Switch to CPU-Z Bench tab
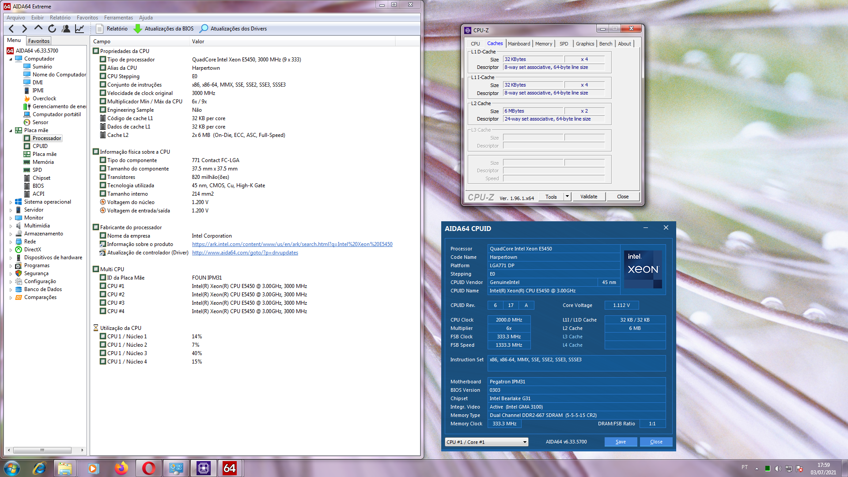This screenshot has height=477, width=848. pyautogui.click(x=606, y=44)
